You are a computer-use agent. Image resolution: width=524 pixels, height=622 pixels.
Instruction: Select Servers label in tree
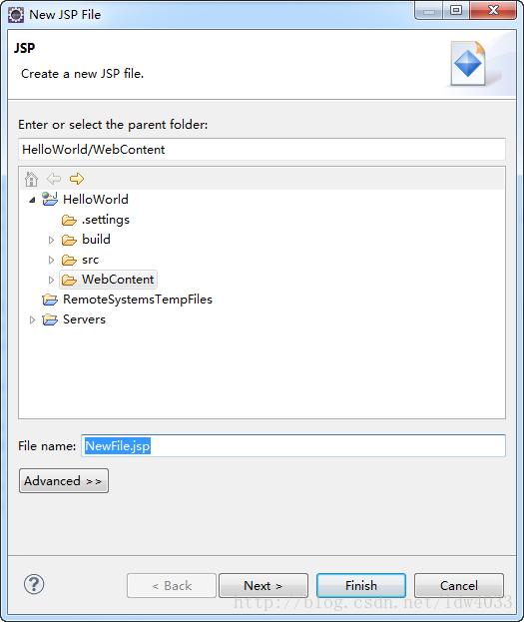tap(84, 319)
